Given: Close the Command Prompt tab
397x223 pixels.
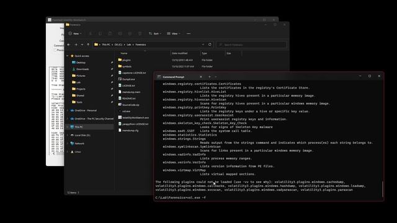Looking at the screenshot, I should (201, 77).
